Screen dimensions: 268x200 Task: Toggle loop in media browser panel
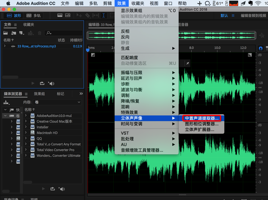tap(53, 189)
